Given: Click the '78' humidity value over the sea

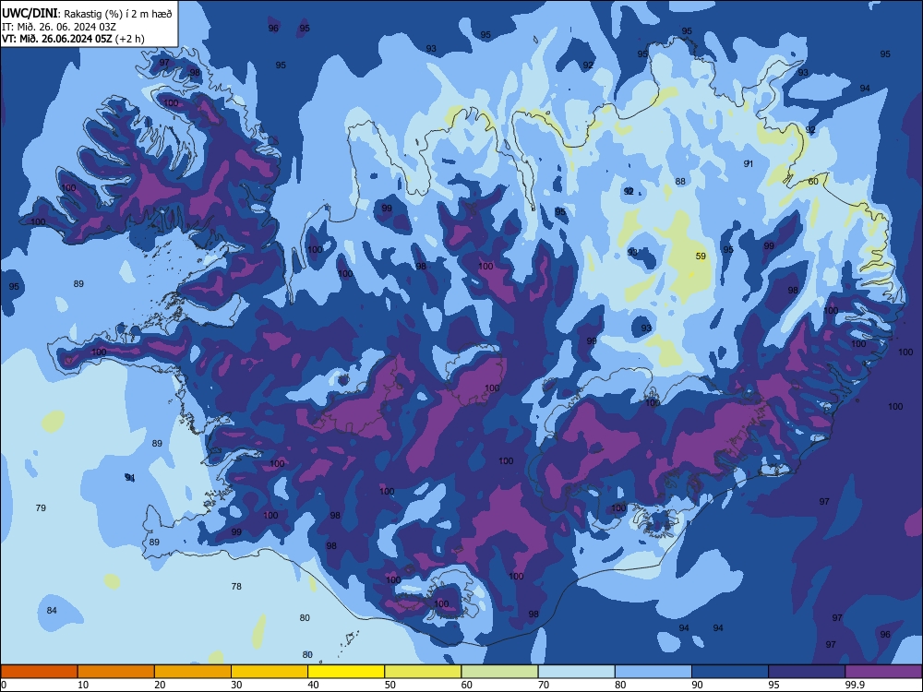Looking at the screenshot, I should pos(236,586).
